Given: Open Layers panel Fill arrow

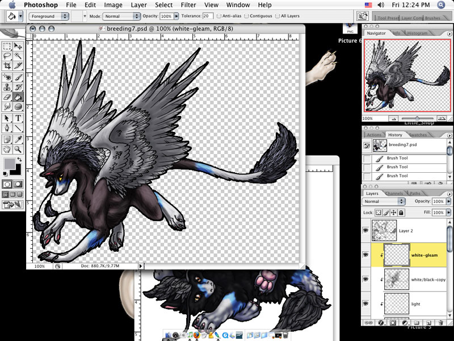Looking at the screenshot, I should [x=449, y=213].
